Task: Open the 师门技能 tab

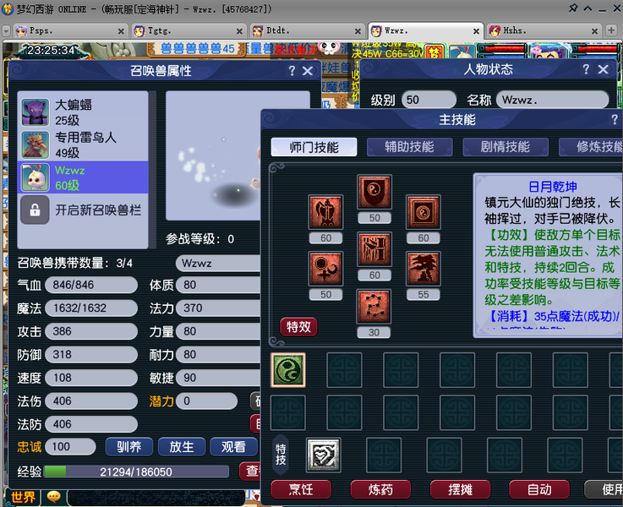Action: (314, 147)
